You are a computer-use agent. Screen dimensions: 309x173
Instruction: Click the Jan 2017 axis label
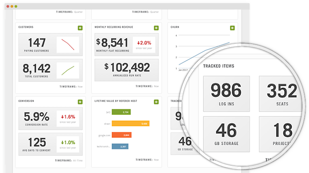pyautogui.click(x=183, y=70)
